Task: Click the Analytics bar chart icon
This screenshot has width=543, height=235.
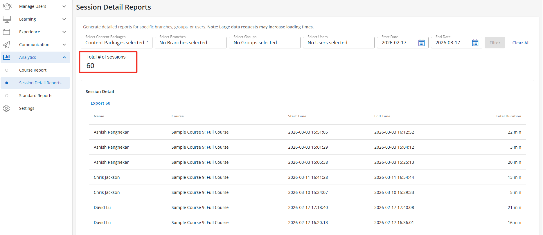Action: pos(6,57)
